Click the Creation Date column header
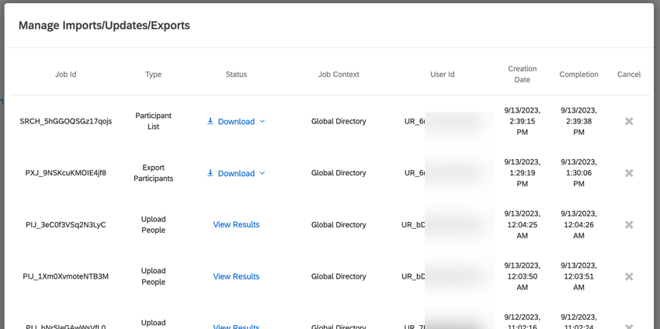The width and height of the screenshot is (660, 329). point(523,74)
